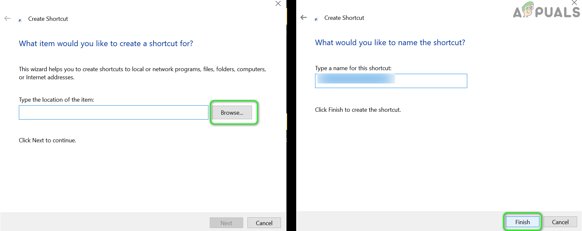Image resolution: width=582 pixels, height=231 pixels.
Task: Click the Appuals logo
Action: [546, 10]
